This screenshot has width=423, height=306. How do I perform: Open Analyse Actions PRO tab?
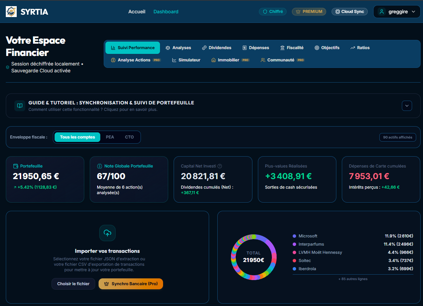click(x=136, y=60)
